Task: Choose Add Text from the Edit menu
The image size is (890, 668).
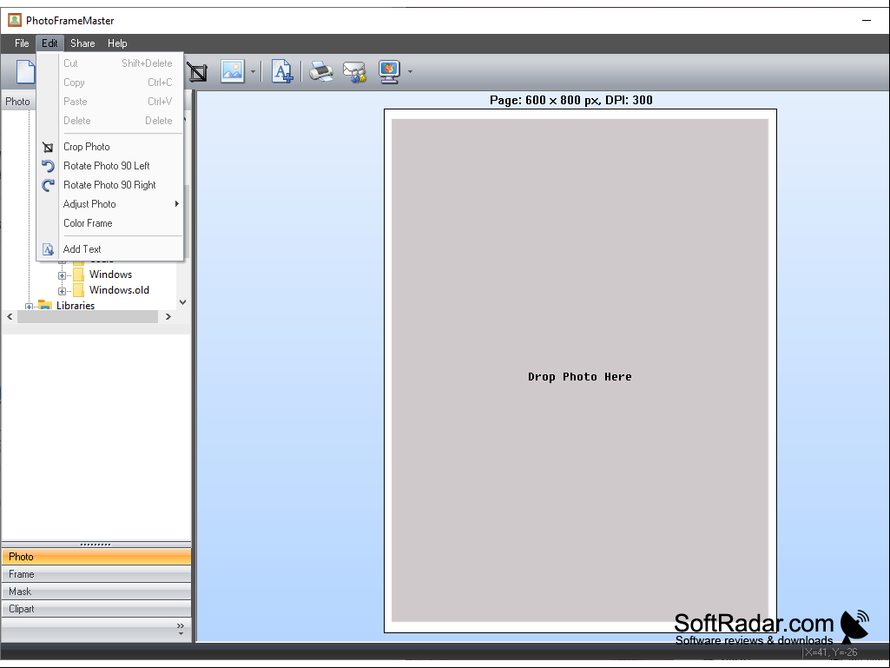Action: 110,248
